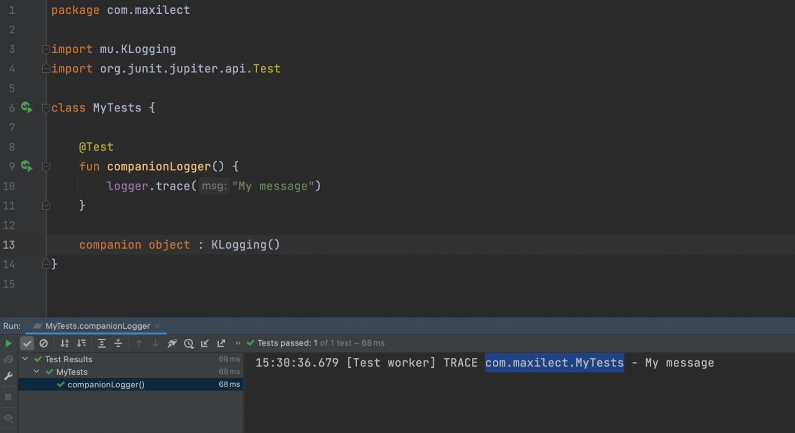Click the msg: parameter hint on line 10
The height and width of the screenshot is (433, 795).
click(214, 186)
